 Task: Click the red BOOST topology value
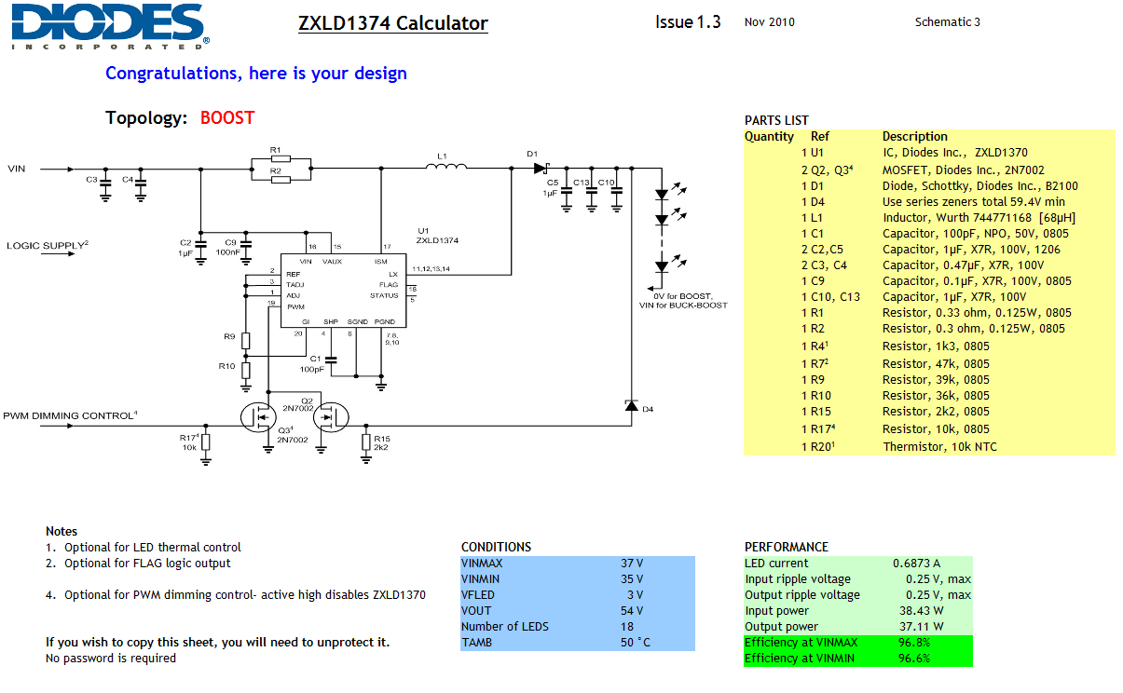point(227,117)
